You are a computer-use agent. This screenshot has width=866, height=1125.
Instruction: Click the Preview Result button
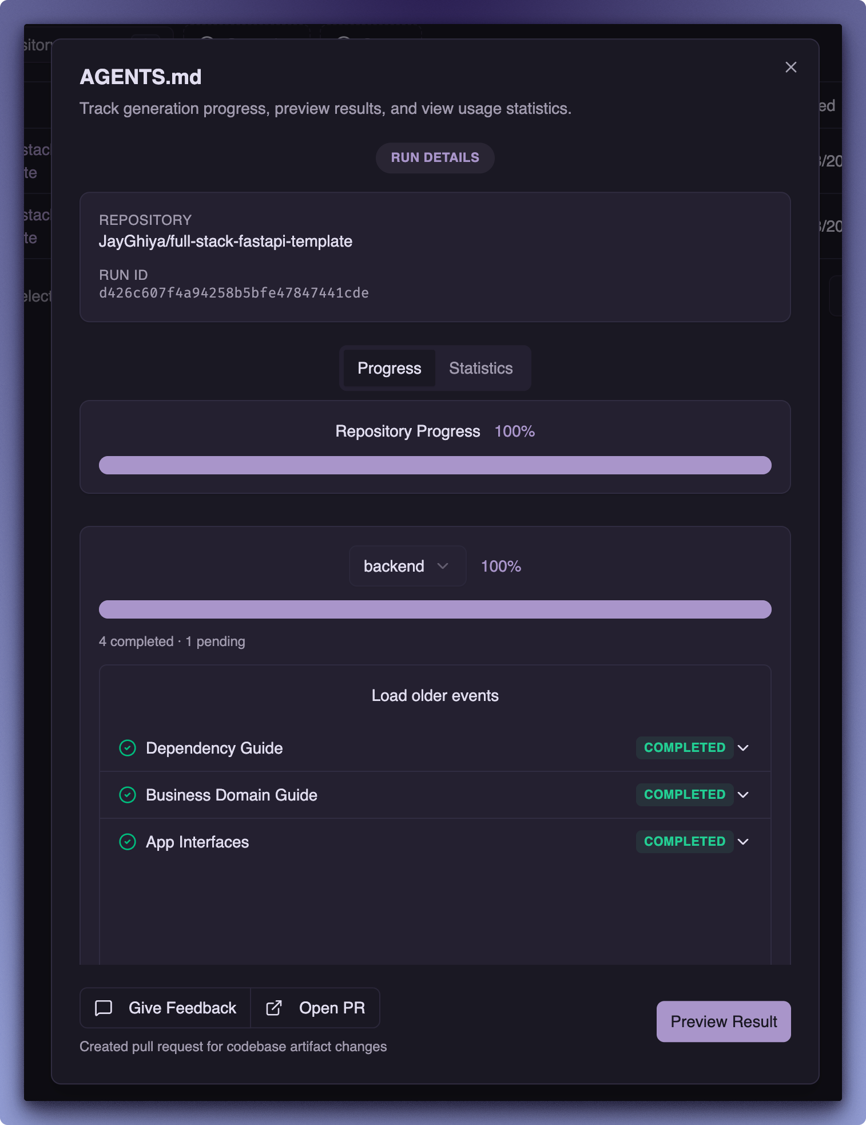coord(723,1021)
